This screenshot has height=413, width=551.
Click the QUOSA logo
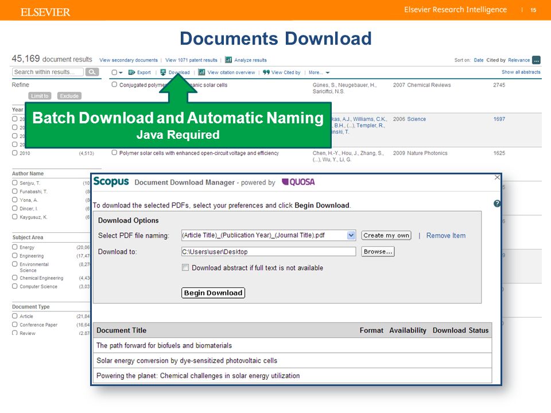click(298, 182)
